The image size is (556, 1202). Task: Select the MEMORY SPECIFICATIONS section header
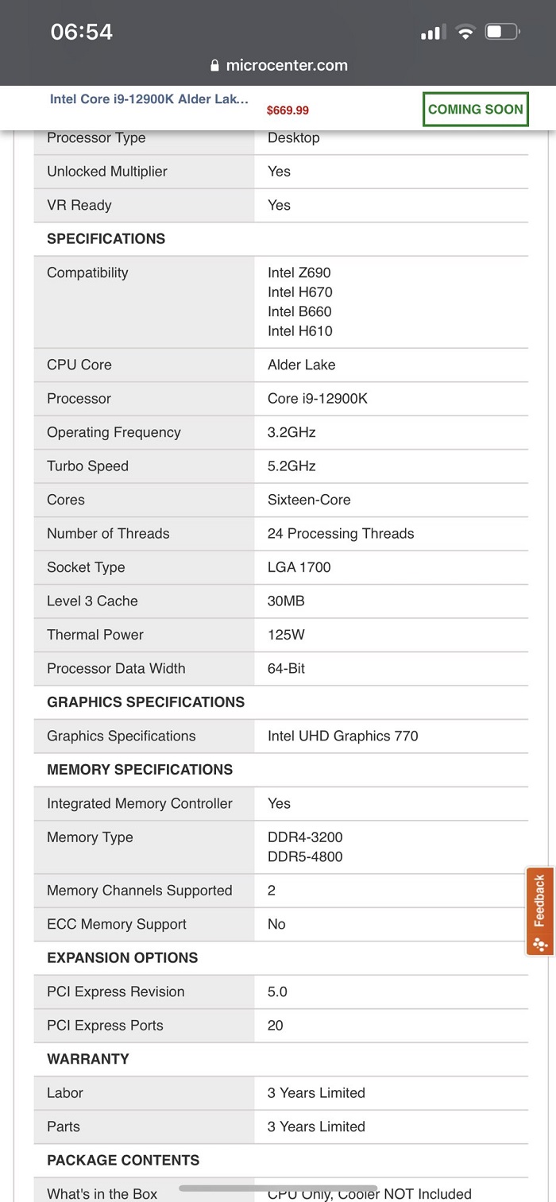[140, 770]
